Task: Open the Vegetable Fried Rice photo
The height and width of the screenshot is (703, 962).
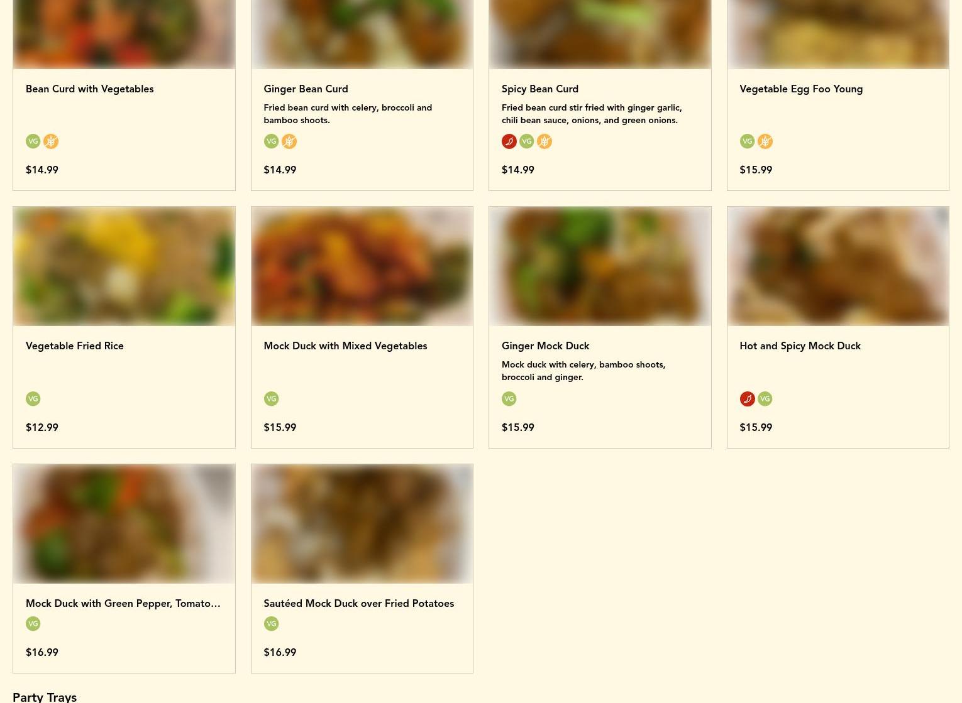Action: pyautogui.click(x=124, y=266)
